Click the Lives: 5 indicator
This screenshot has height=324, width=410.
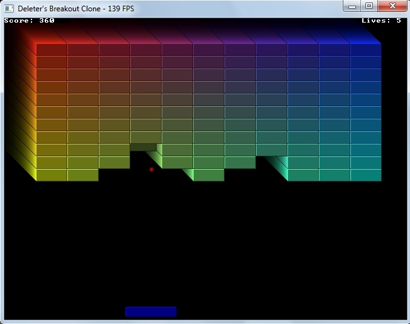click(381, 21)
